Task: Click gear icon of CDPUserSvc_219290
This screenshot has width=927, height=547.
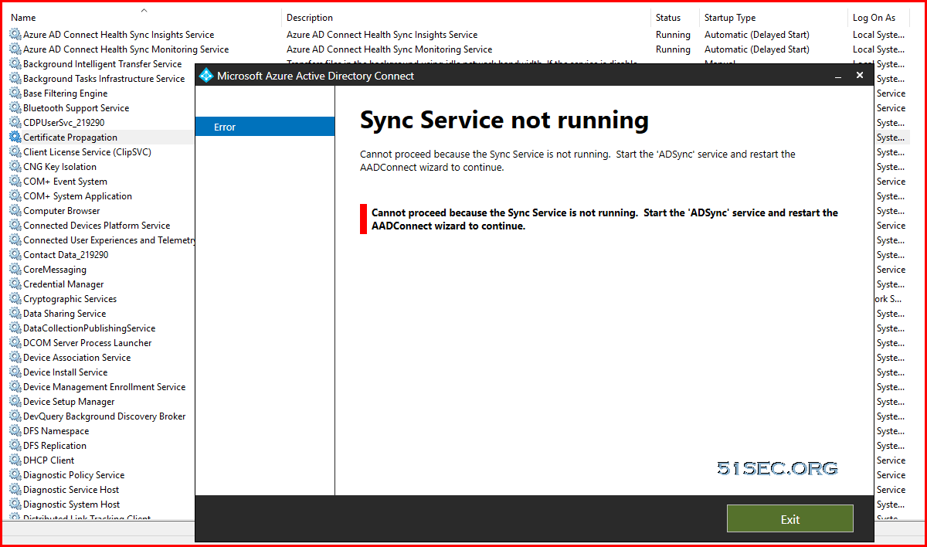Action: point(15,123)
